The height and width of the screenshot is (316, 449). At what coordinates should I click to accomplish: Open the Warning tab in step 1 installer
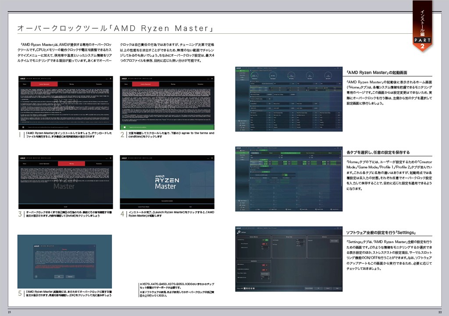(x=71, y=84)
